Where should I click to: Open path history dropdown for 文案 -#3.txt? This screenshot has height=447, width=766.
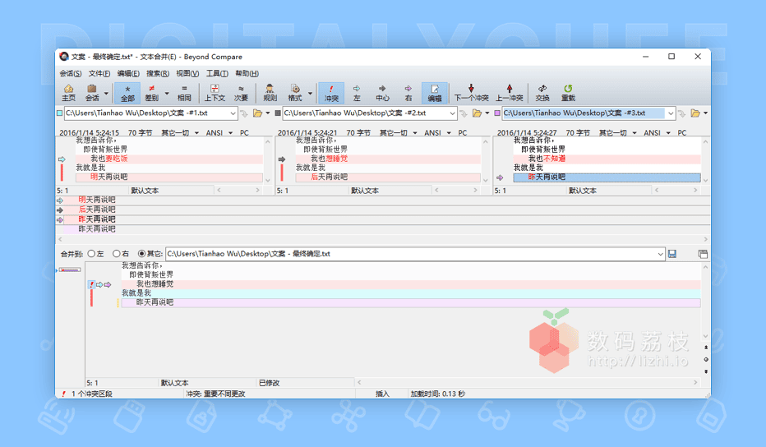tap(671, 113)
